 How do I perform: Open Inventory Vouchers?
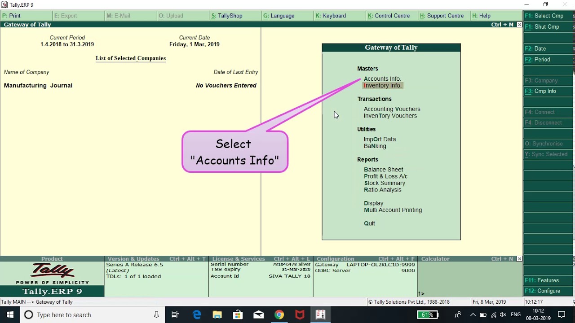tap(390, 116)
